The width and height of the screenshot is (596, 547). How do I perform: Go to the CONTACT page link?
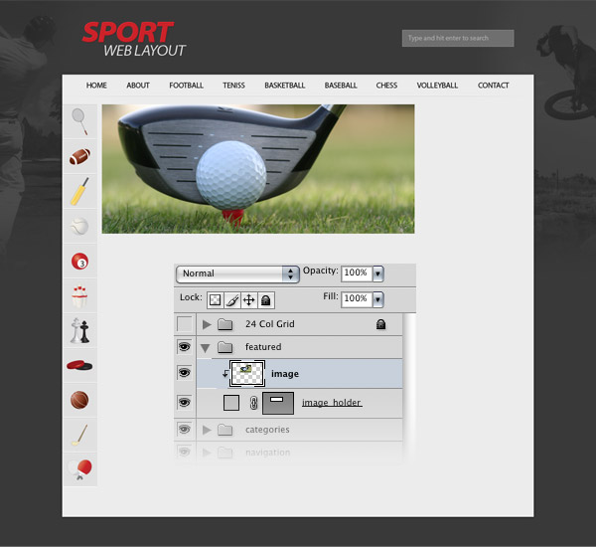click(493, 86)
